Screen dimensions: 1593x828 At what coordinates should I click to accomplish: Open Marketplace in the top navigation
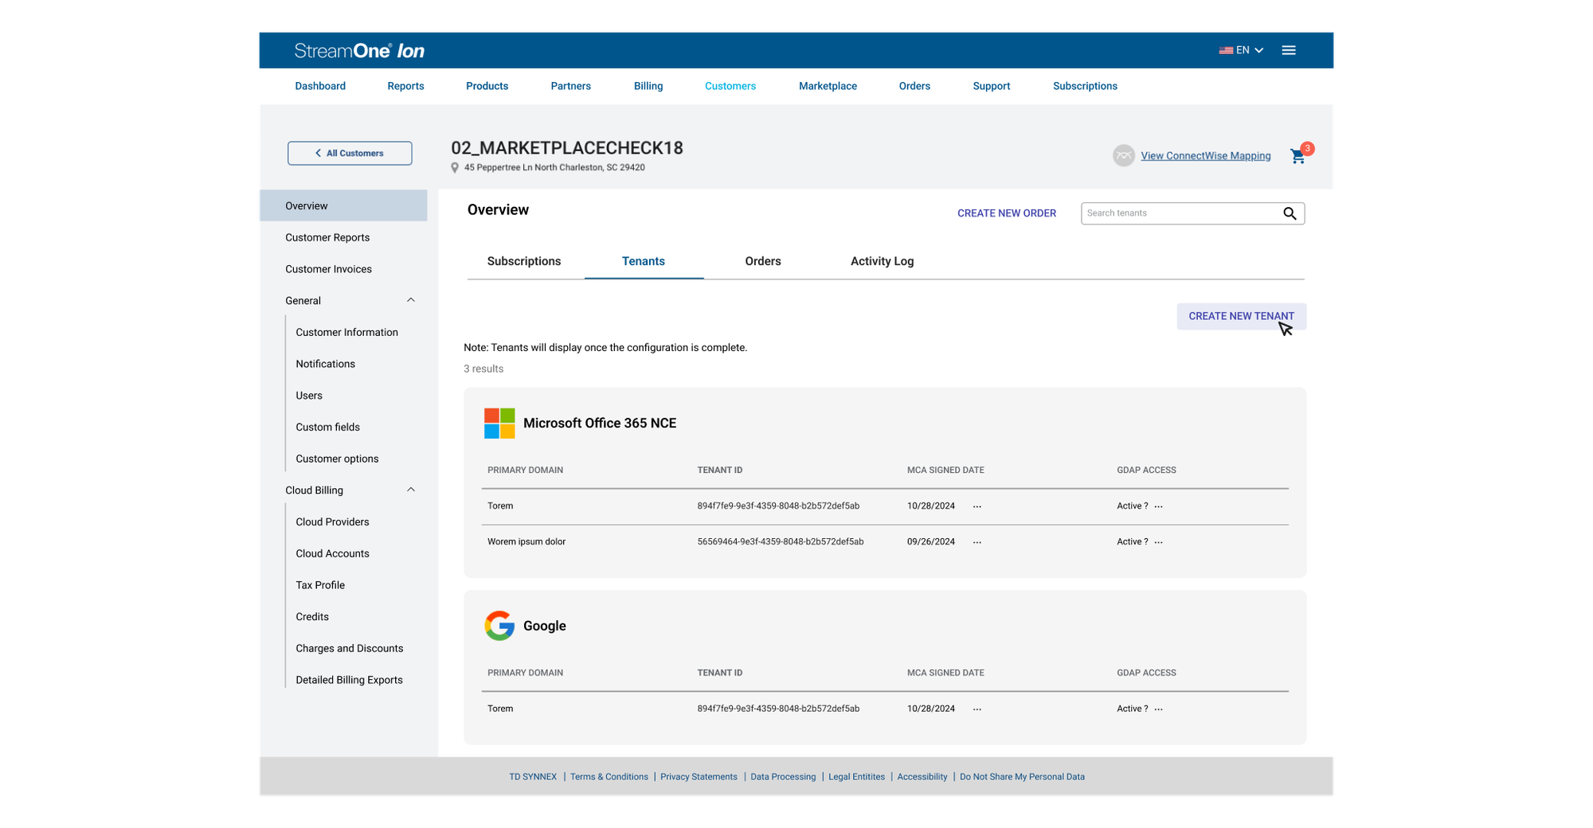tap(828, 86)
